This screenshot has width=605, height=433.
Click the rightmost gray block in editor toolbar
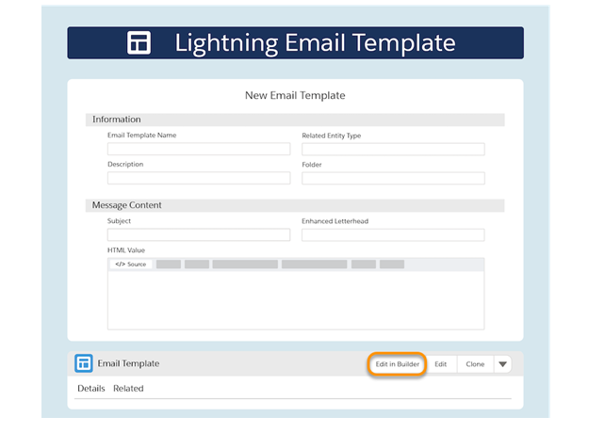coord(391,265)
